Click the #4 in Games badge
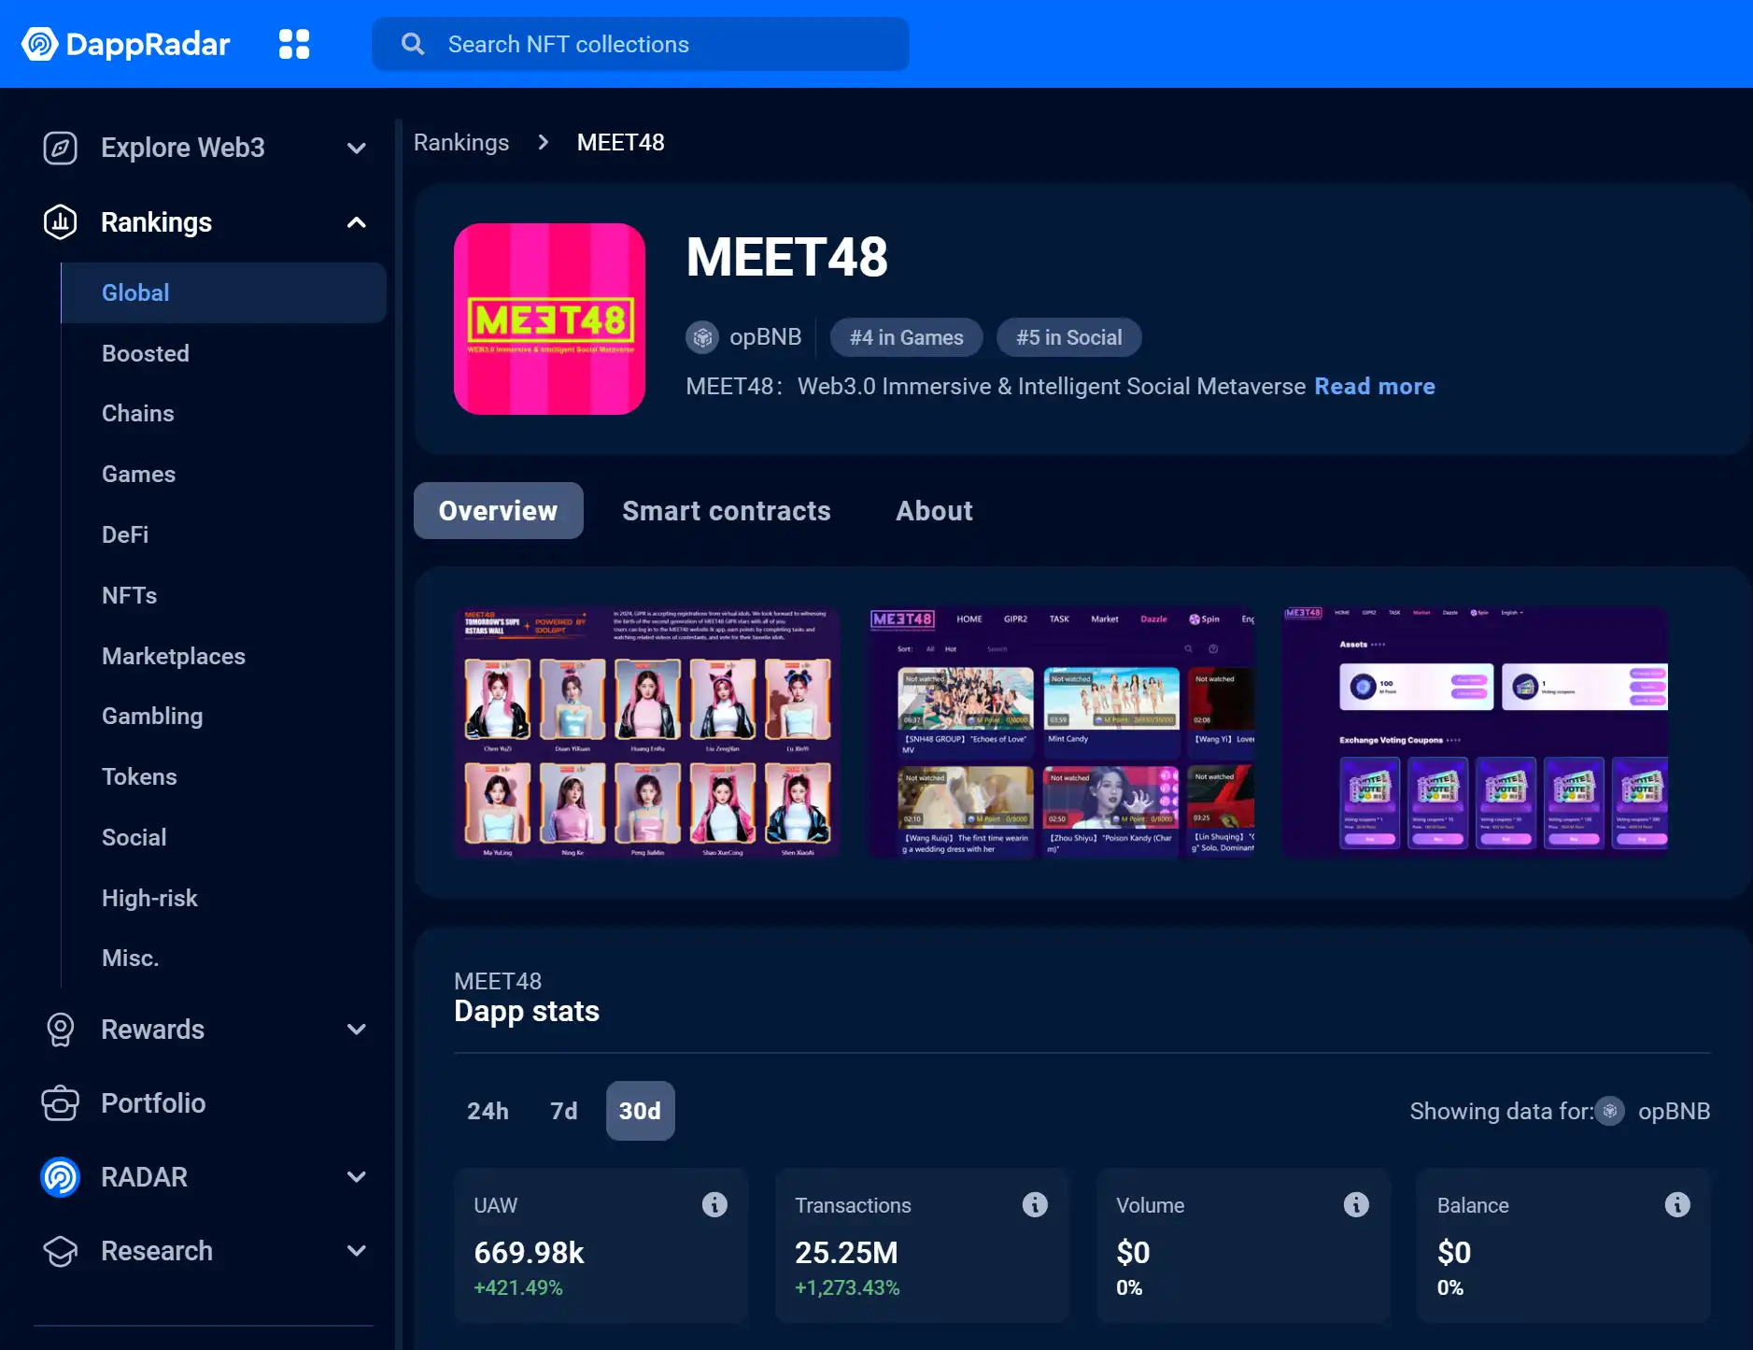The image size is (1753, 1350). coord(906,337)
